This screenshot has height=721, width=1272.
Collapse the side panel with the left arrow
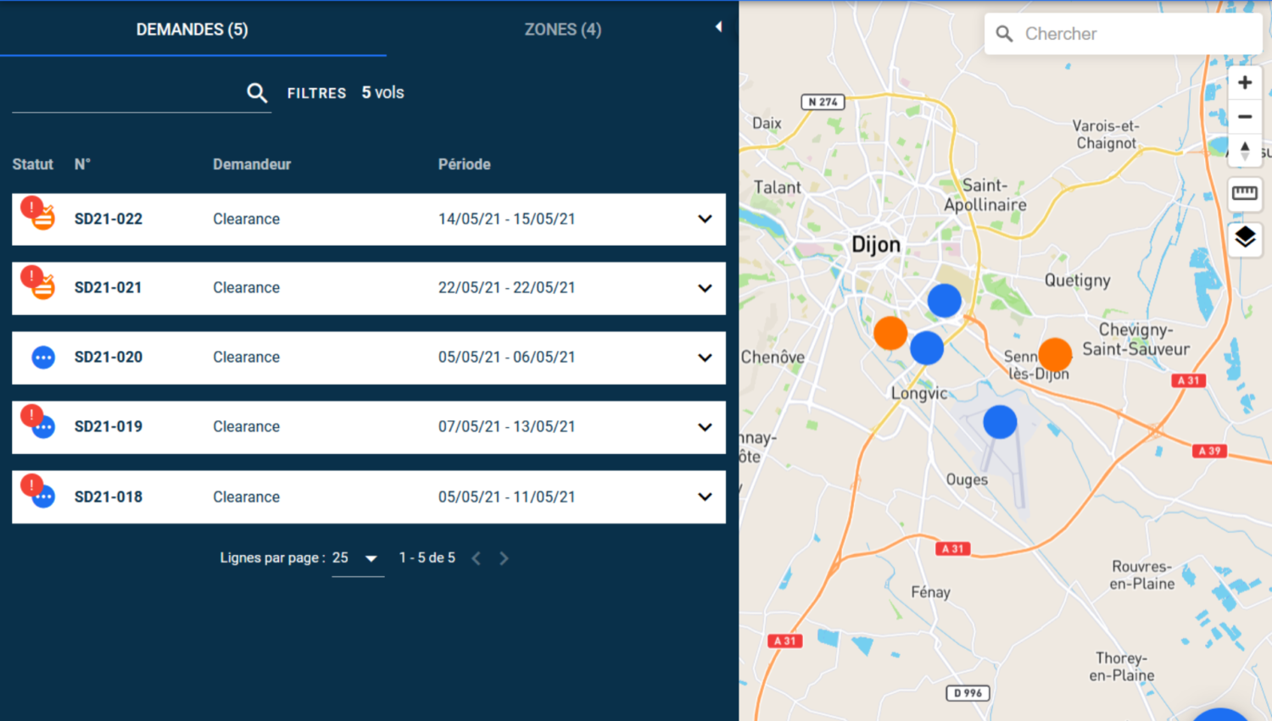(x=718, y=27)
